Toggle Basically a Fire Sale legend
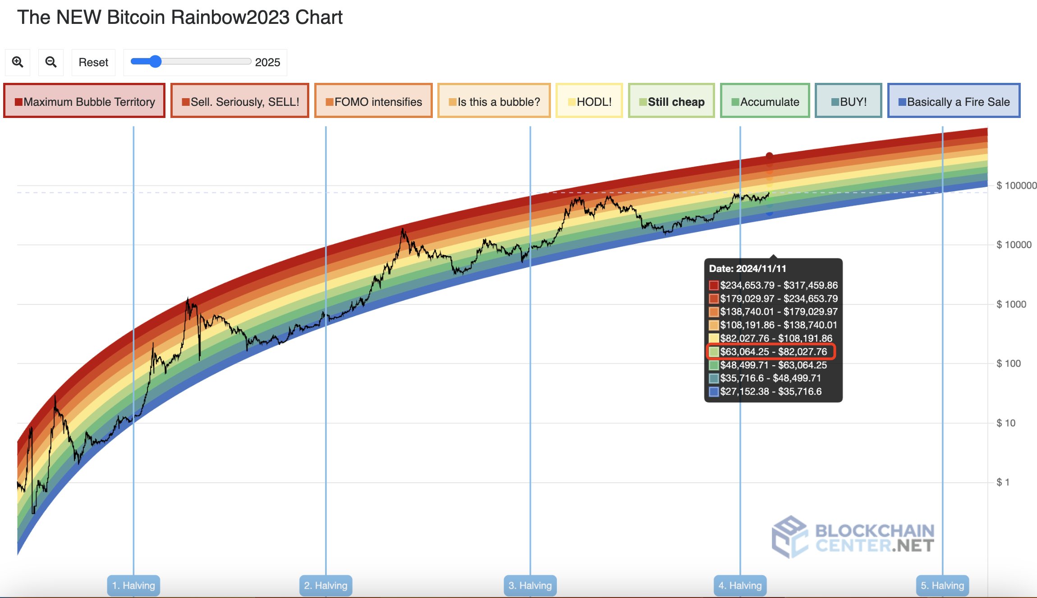The image size is (1037, 598). point(954,101)
